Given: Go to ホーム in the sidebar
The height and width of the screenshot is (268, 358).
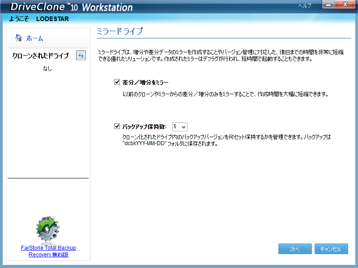Looking at the screenshot, I should click(34, 38).
